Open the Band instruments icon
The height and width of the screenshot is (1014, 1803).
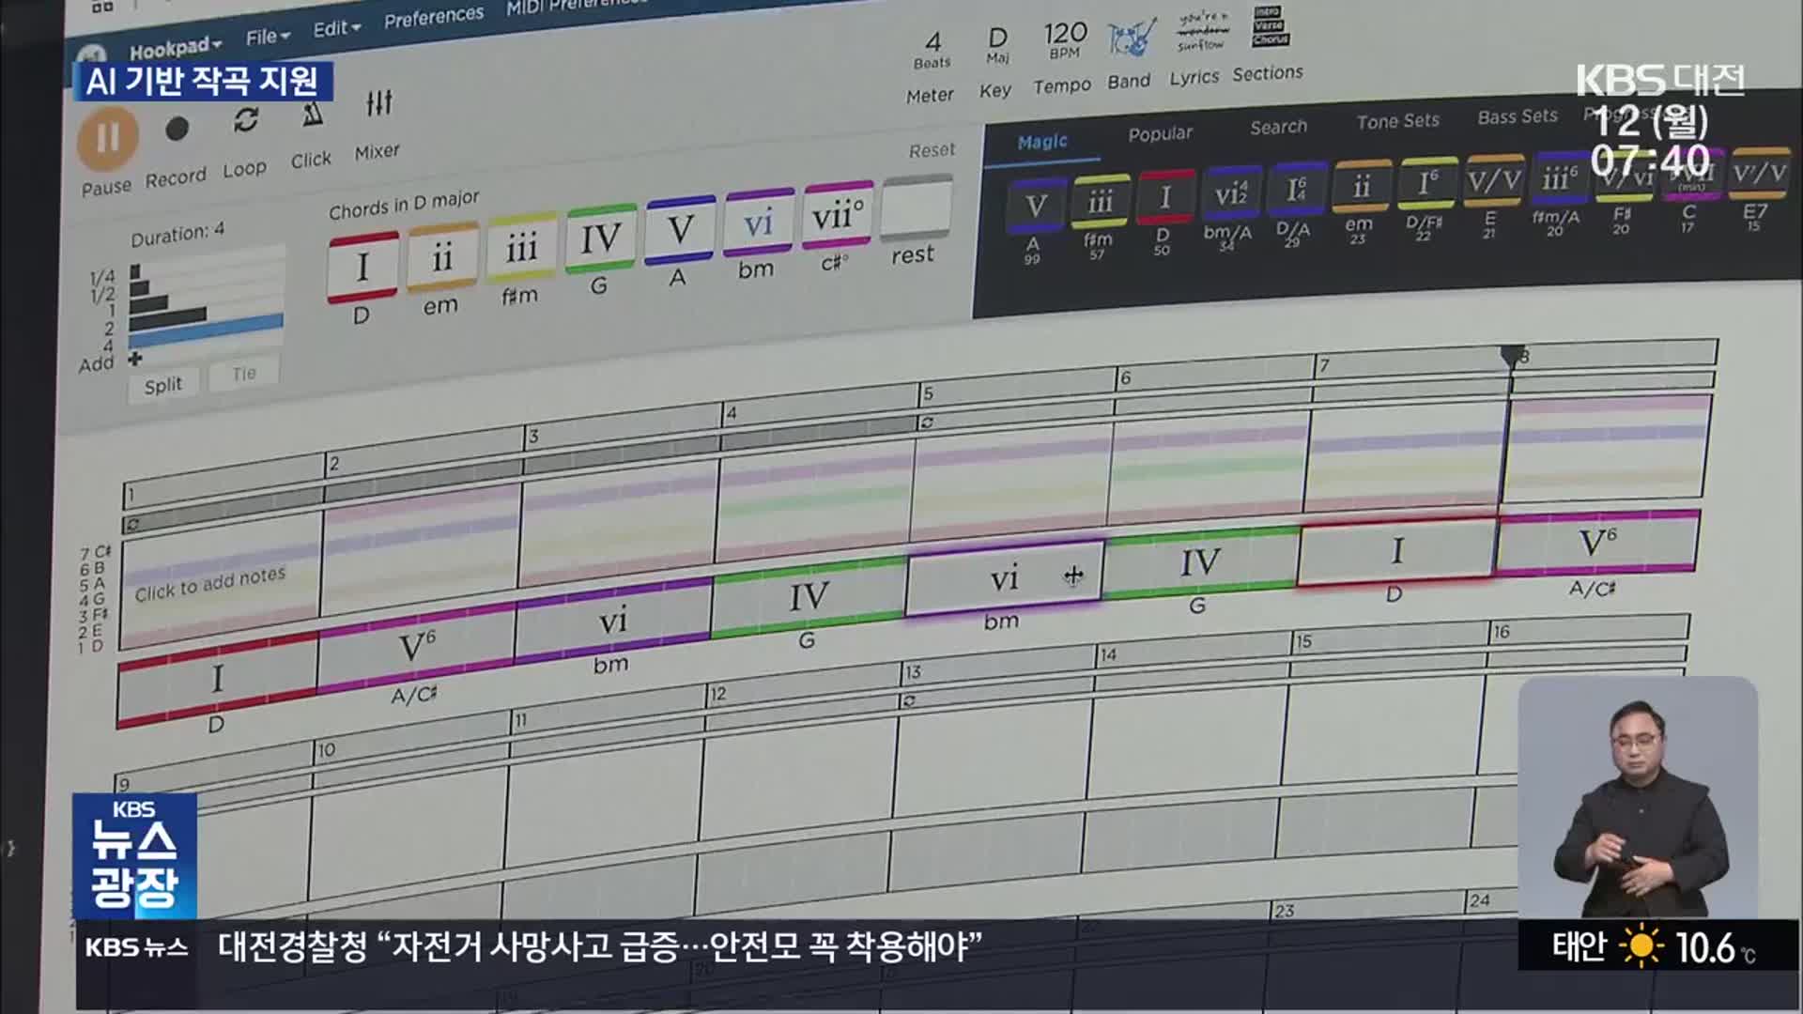[x=1131, y=38]
